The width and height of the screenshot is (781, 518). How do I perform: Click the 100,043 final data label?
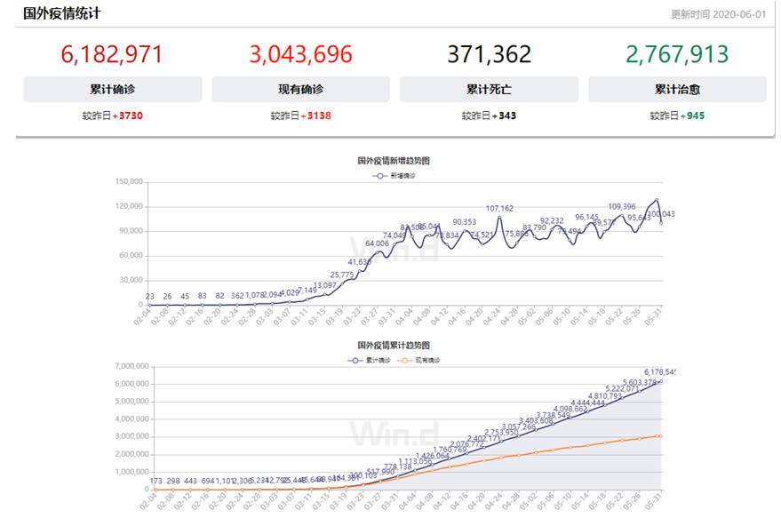[661, 213]
